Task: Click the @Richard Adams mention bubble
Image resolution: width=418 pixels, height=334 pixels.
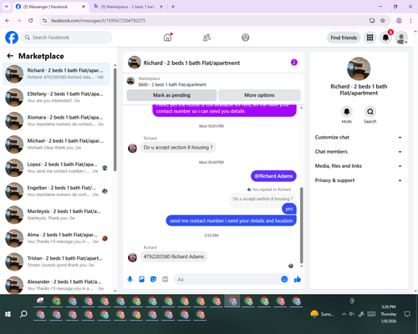Action: (x=273, y=176)
